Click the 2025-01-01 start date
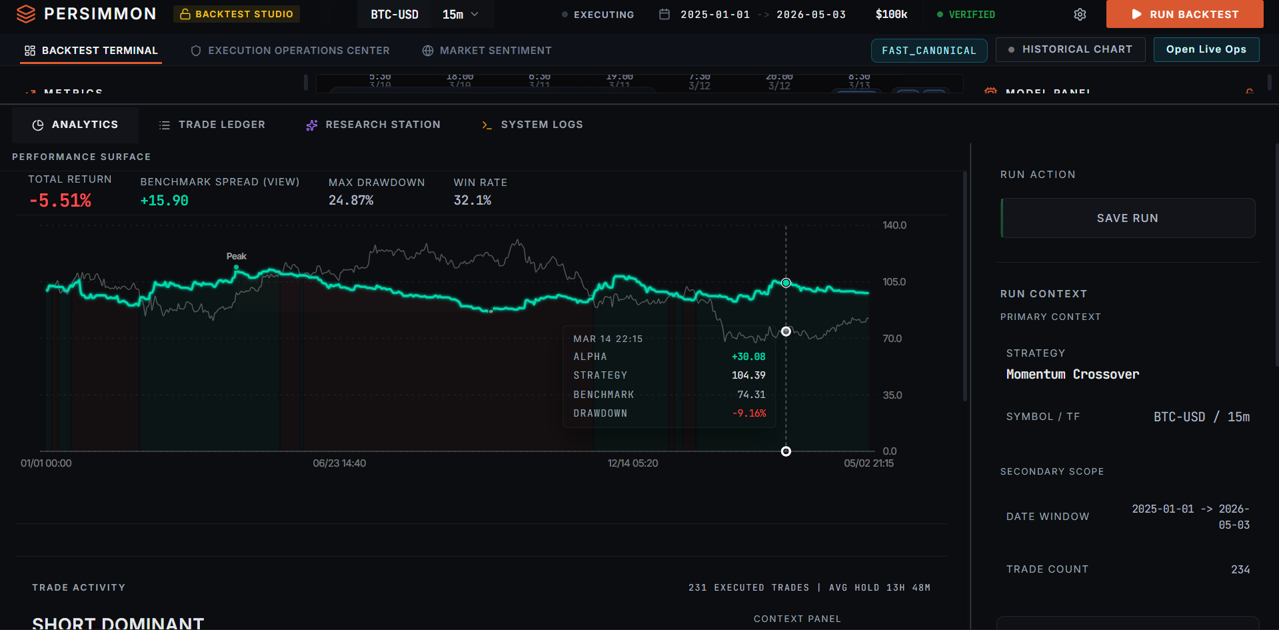 pos(715,14)
